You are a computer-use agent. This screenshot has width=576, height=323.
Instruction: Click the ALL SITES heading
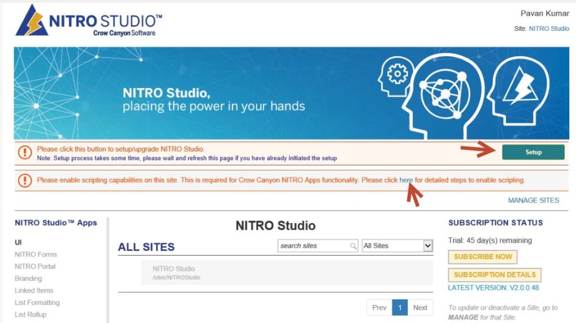click(x=146, y=247)
